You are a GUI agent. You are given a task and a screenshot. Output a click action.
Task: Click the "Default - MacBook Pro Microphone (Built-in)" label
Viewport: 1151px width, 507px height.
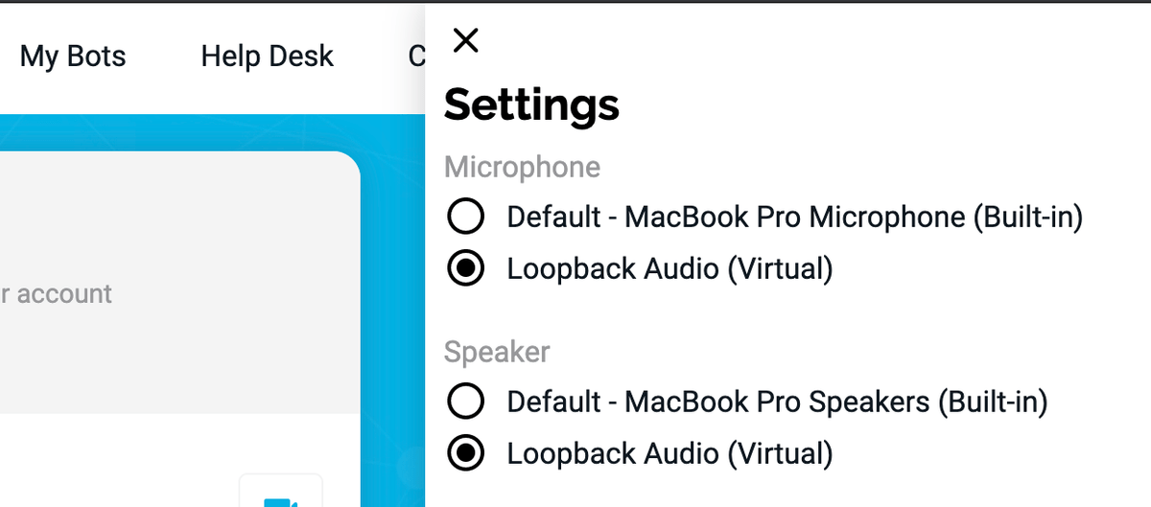pos(795,218)
